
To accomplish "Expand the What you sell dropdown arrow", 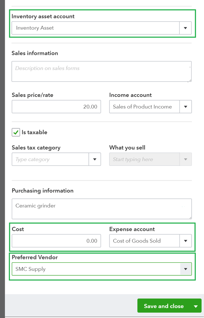I will 186,159.
